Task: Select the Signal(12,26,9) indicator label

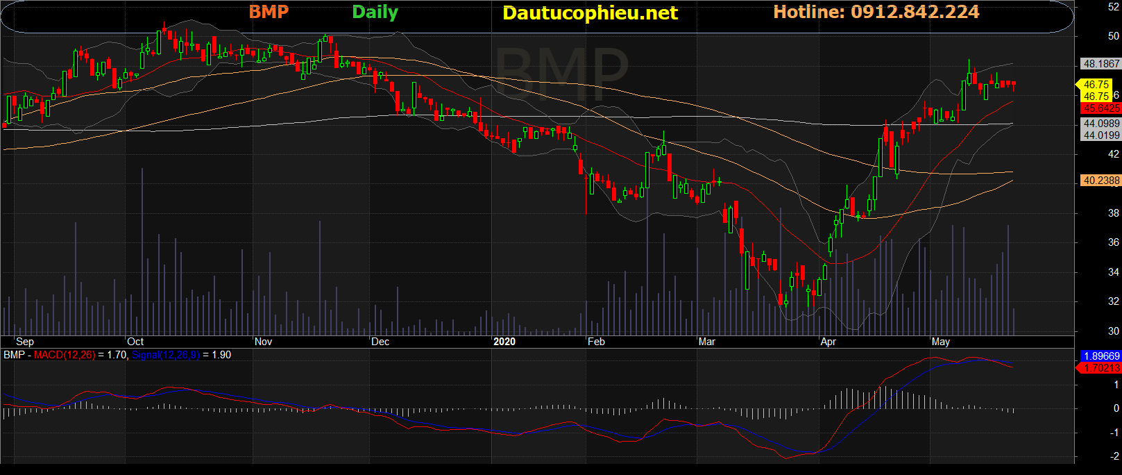Action: (x=166, y=355)
